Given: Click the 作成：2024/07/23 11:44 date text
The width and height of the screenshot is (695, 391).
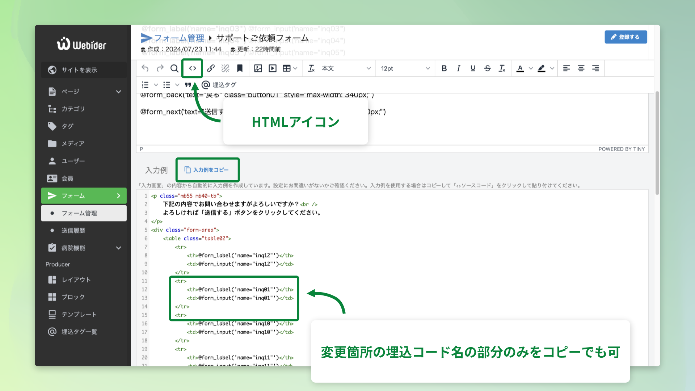Looking at the screenshot, I should tap(184, 49).
